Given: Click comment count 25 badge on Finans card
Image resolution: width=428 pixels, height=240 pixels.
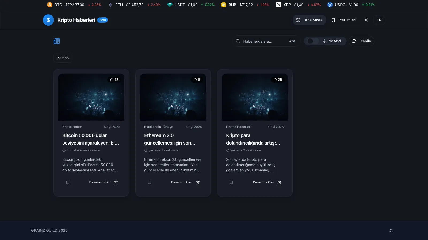Looking at the screenshot, I should coord(278,80).
